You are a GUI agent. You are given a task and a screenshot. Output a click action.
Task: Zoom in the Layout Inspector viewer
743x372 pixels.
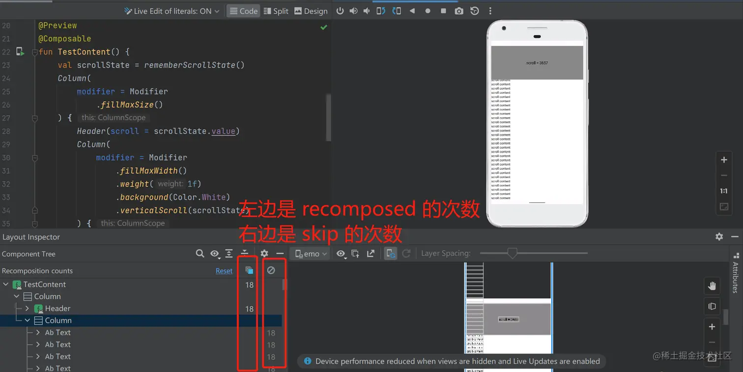pyautogui.click(x=712, y=327)
